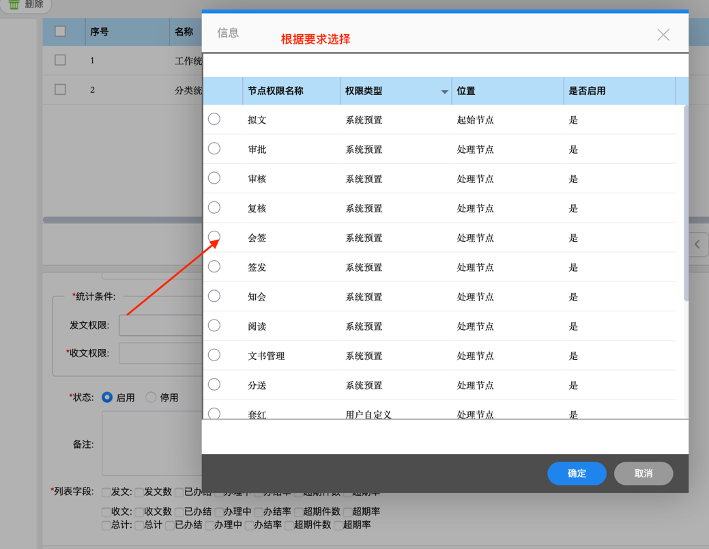Sort by the 位置 column header
The height and width of the screenshot is (549, 709).
point(466,91)
